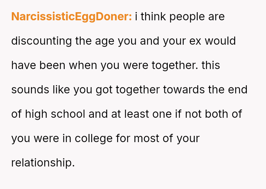Click the word "college" in the comment

(x=93, y=138)
